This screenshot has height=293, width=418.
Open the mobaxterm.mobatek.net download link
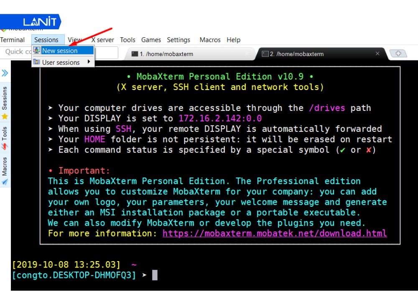point(275,234)
